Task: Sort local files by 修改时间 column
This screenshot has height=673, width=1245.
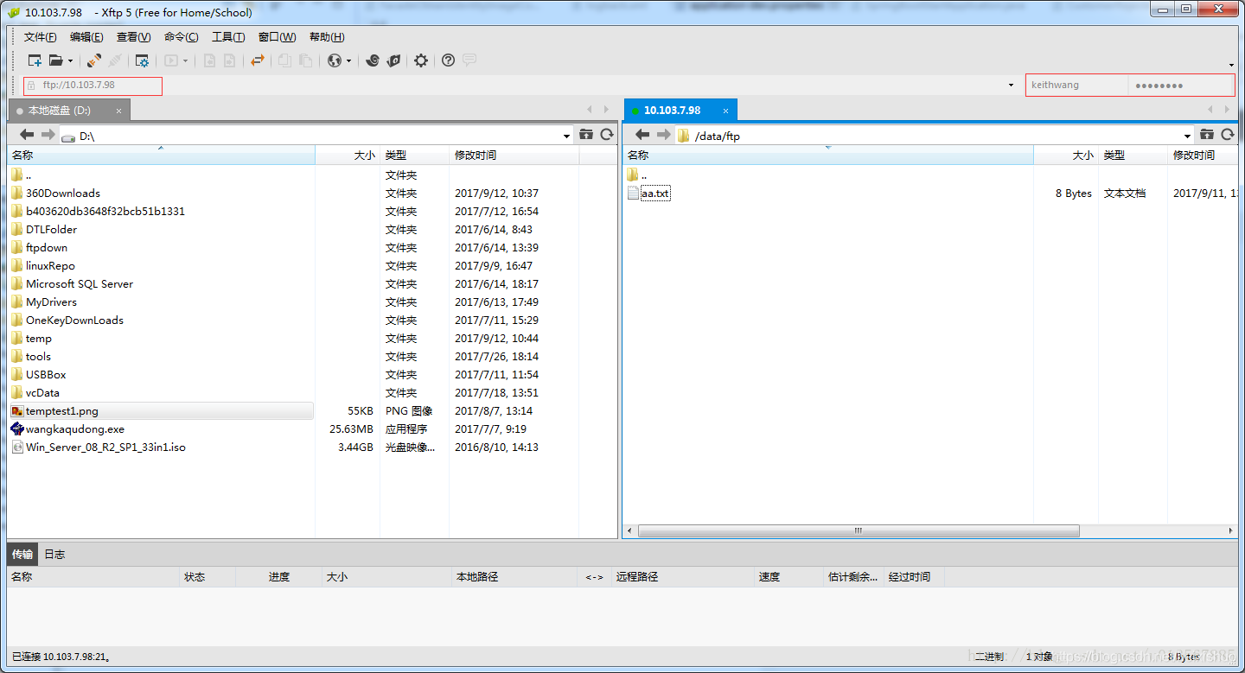Action: [x=514, y=156]
